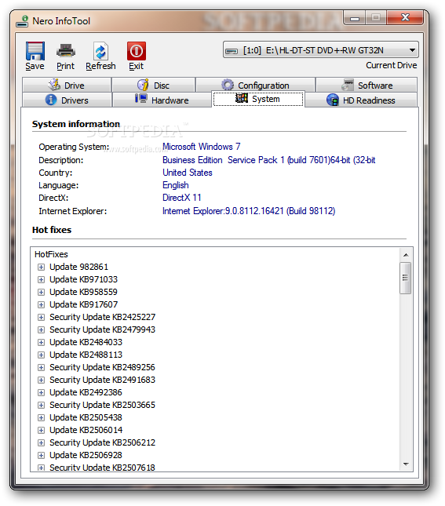
Task: Click the Microsoft Windows 7 value
Action: (201, 147)
